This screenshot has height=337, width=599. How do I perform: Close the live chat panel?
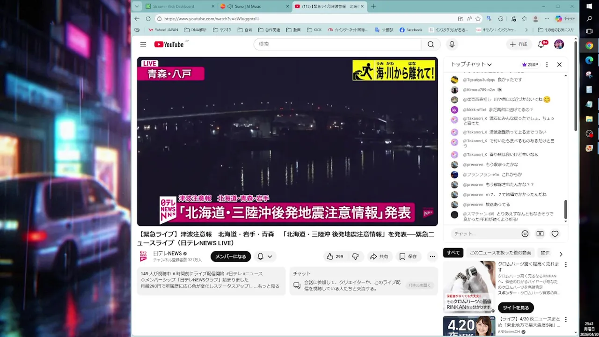coord(559,65)
